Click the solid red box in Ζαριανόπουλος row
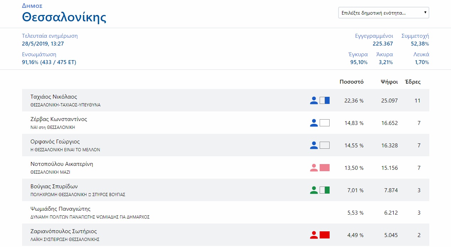This screenshot has width=451, height=247. [x=325, y=235]
